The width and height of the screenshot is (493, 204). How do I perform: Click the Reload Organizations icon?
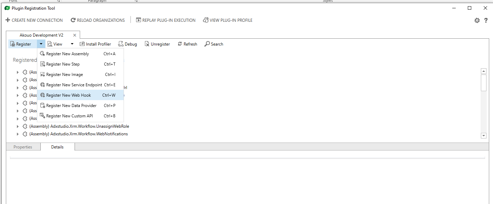[72, 20]
